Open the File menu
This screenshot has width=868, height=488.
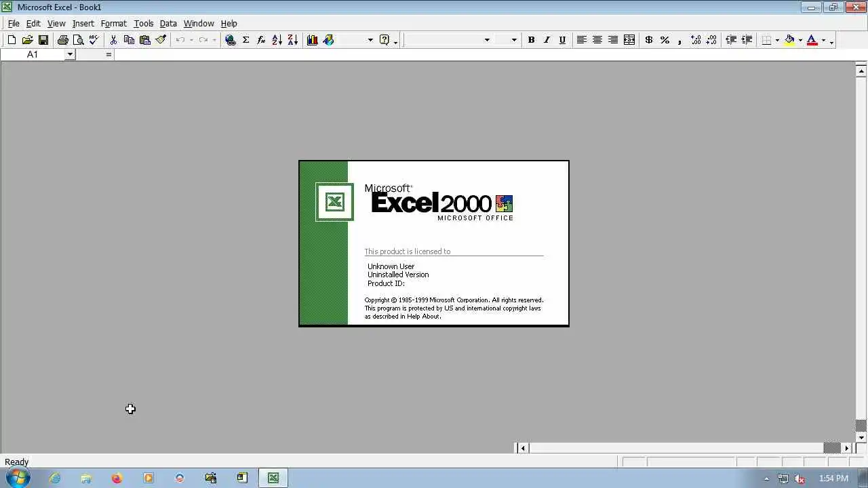[x=14, y=23]
